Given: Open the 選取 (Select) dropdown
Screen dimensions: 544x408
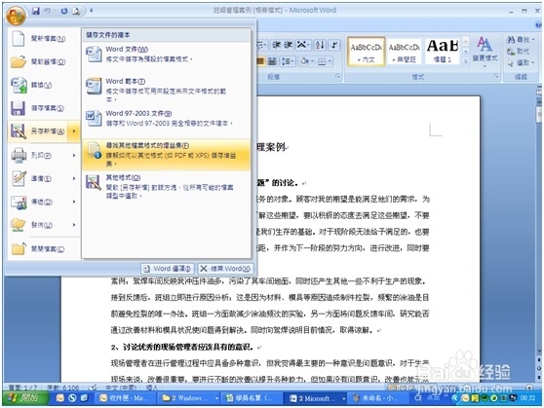Looking at the screenshot, I should point(521,62).
